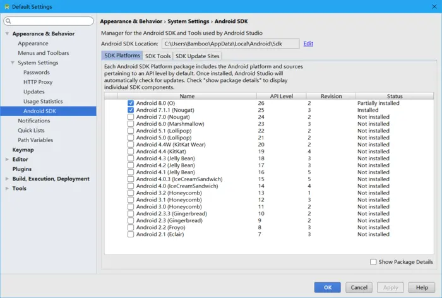Click the search magnifier icon

[8, 21]
